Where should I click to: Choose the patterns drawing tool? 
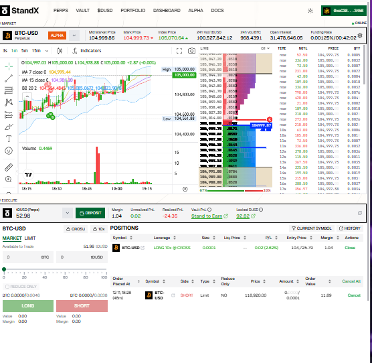pos(9,102)
